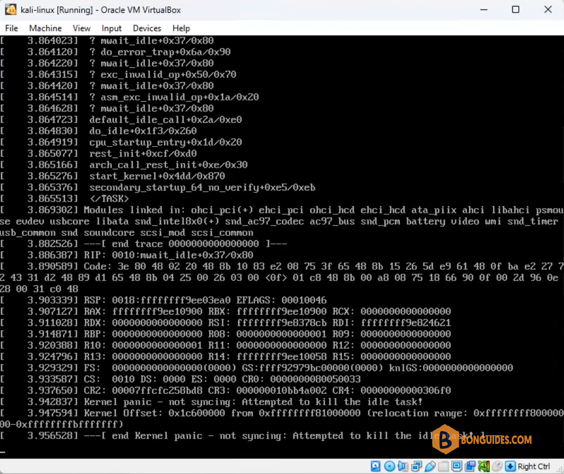
Task: Click the 'CR0: 0000000080050033' register value
Action: tap(301, 379)
